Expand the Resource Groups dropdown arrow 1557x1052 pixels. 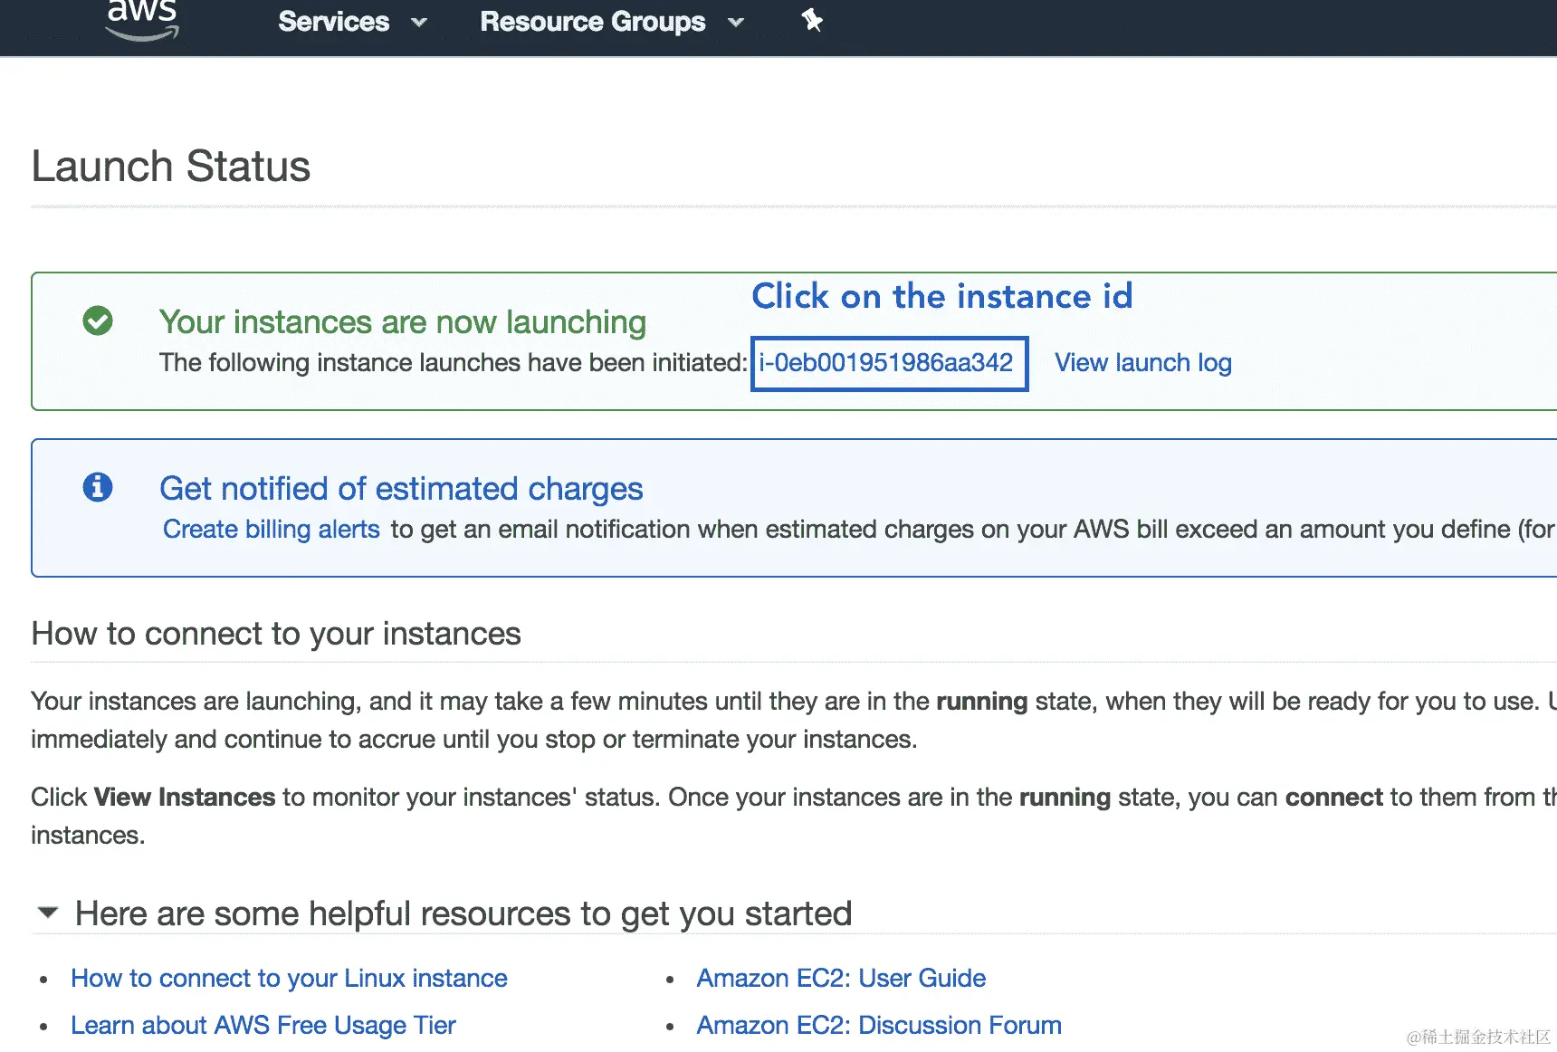click(x=736, y=23)
